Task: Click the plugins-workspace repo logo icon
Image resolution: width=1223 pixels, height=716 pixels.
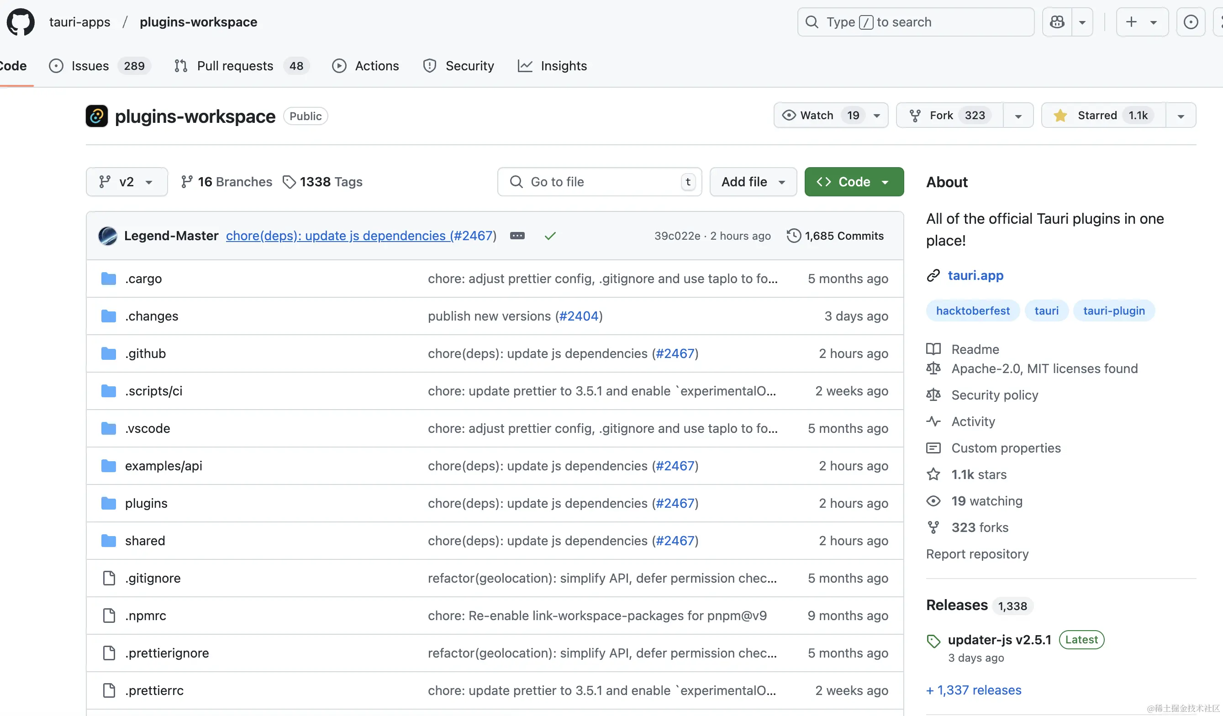Action: [x=96, y=116]
